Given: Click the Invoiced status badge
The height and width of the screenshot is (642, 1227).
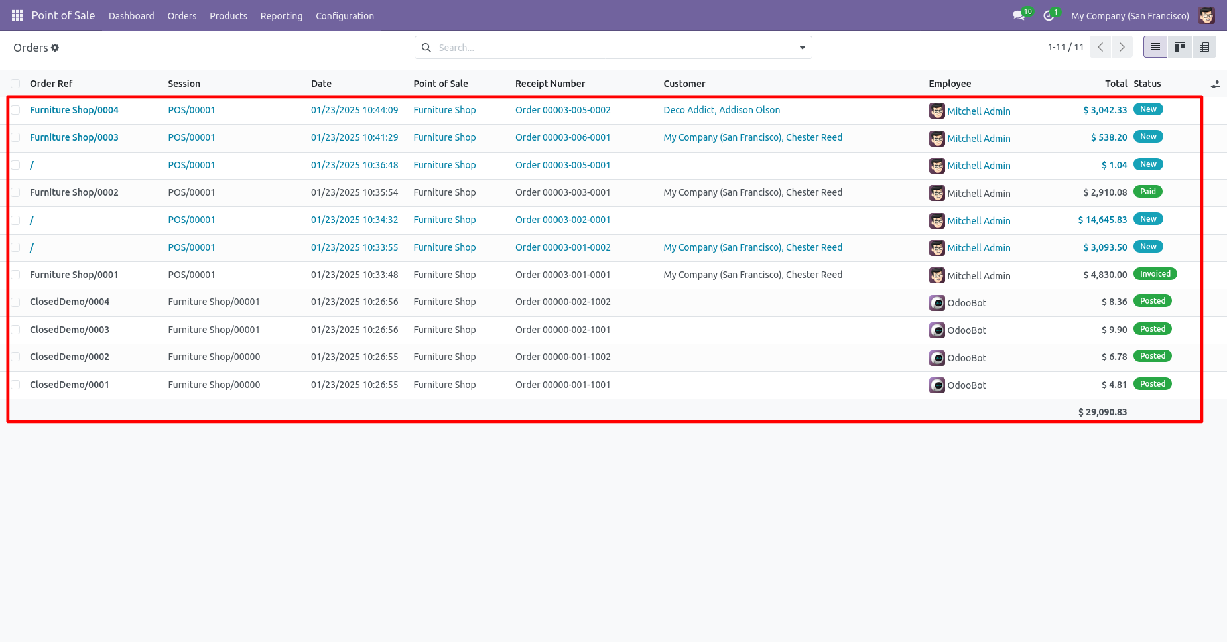Looking at the screenshot, I should [1155, 274].
